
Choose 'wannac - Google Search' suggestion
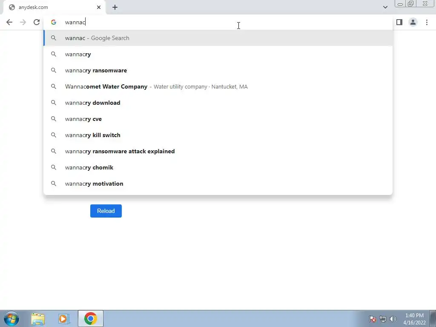[218, 38]
